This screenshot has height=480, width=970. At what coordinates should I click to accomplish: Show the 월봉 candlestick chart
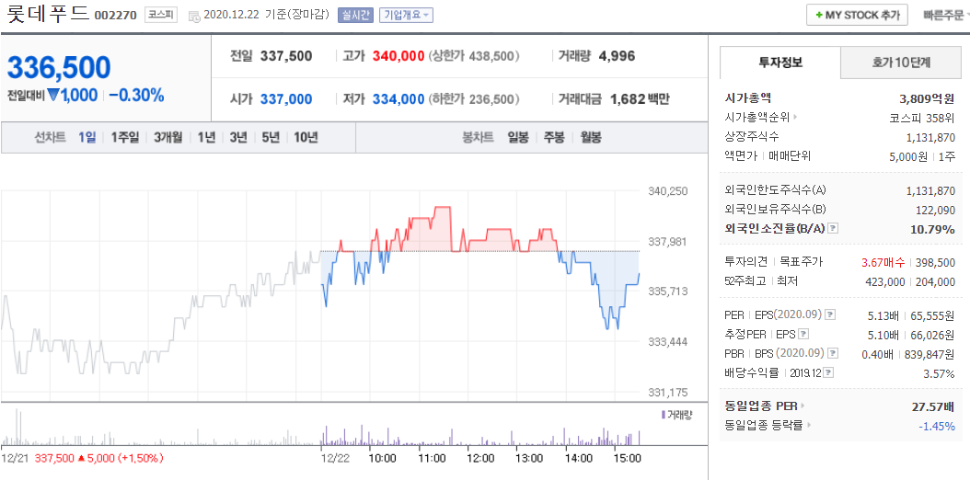click(x=591, y=137)
